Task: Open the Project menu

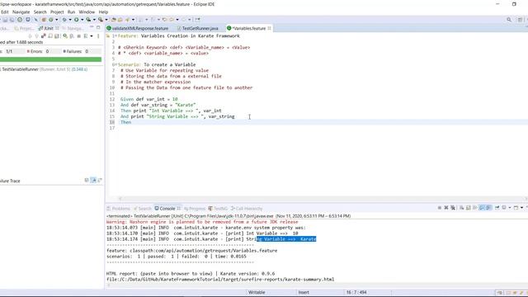Action: [57, 12]
